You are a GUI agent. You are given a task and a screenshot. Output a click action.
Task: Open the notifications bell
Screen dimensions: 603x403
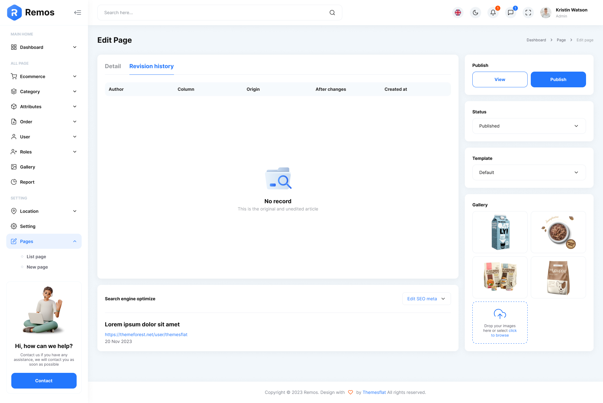[x=493, y=13]
